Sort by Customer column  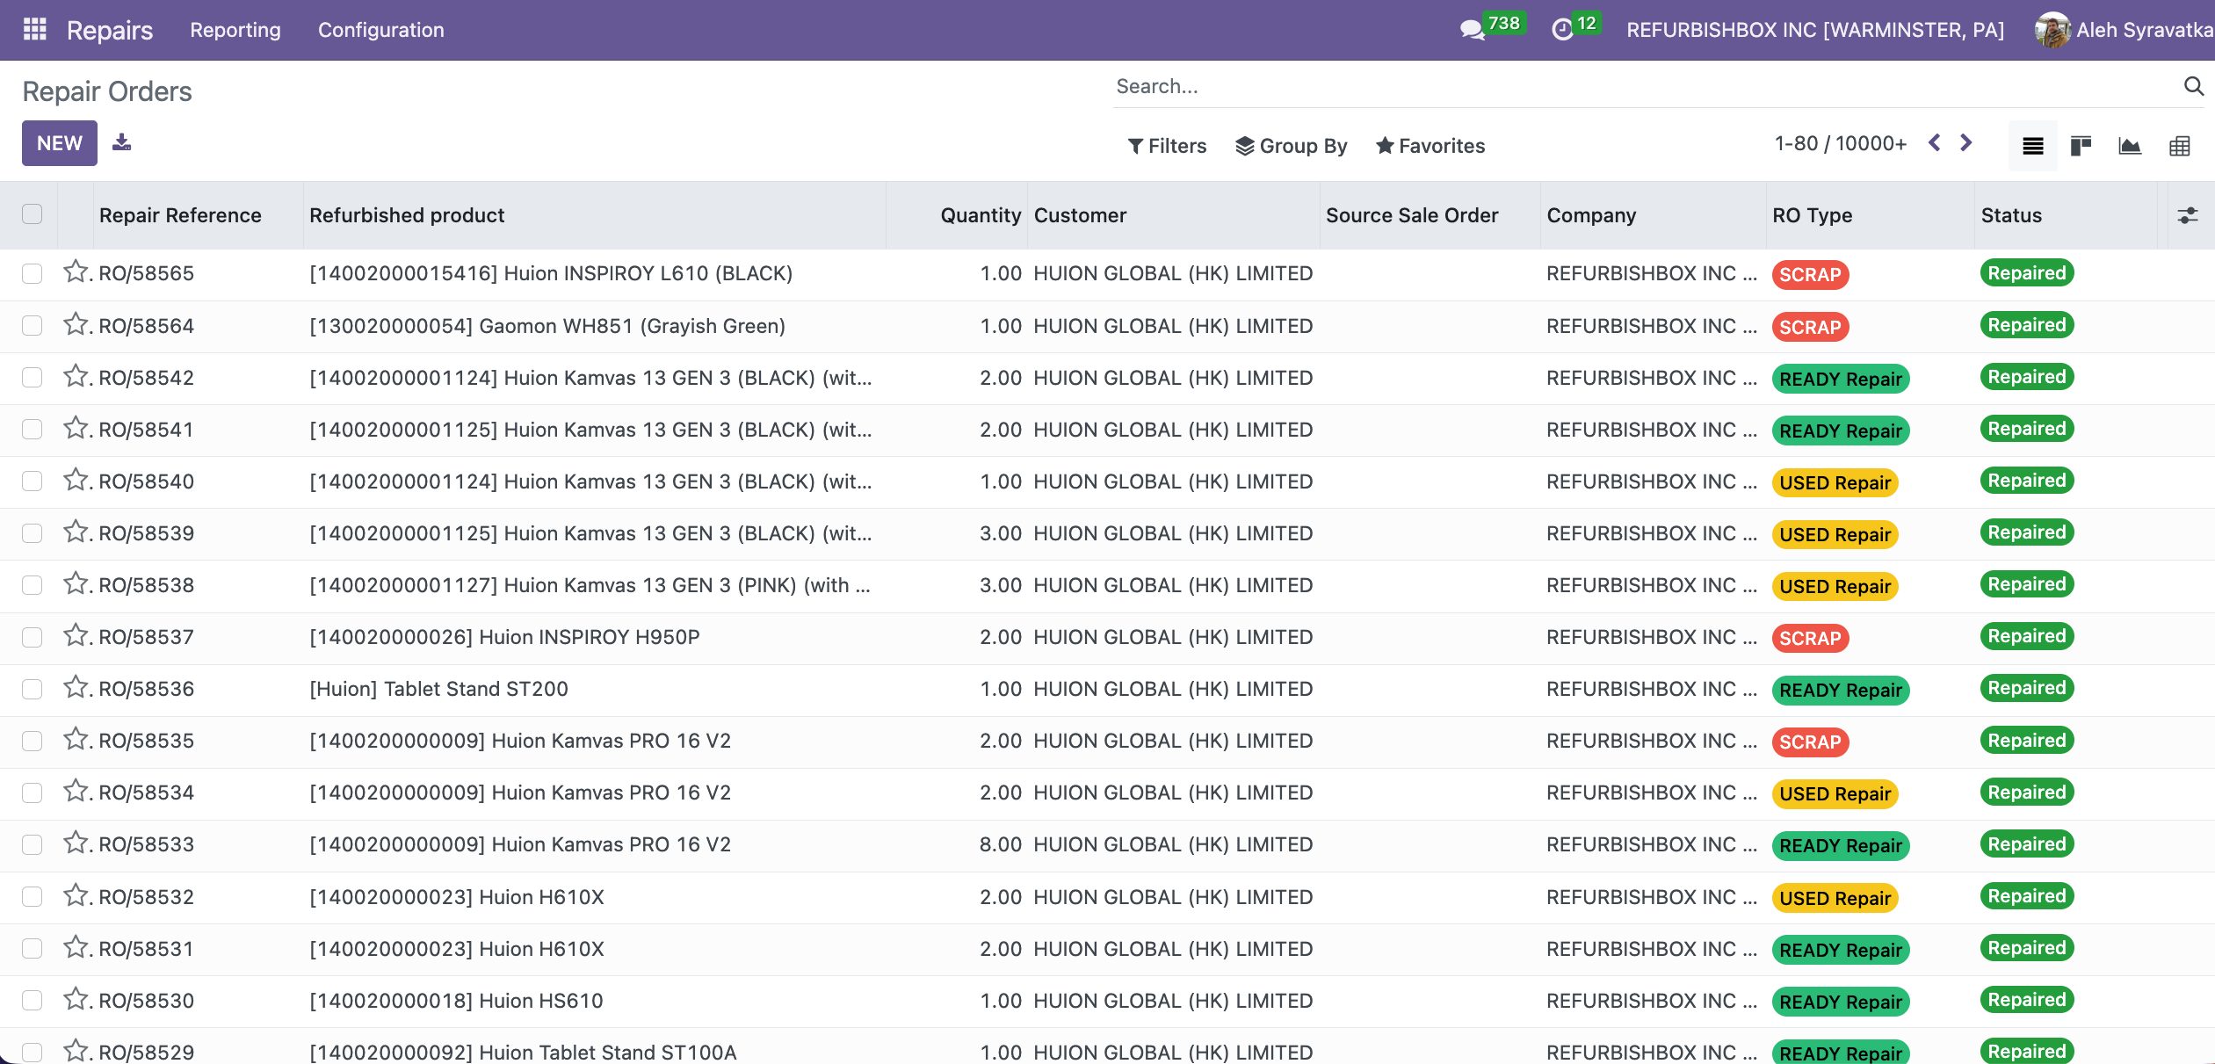tap(1080, 215)
